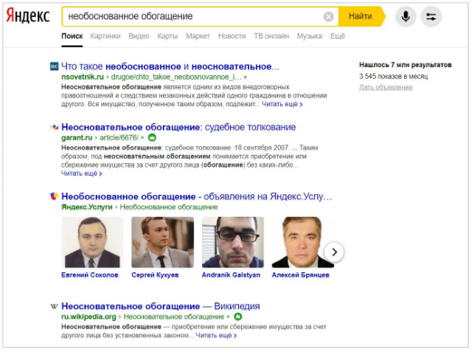Open the dropdown arrow after nsovetnik.ru URL
The image size is (472, 352).
[246, 77]
